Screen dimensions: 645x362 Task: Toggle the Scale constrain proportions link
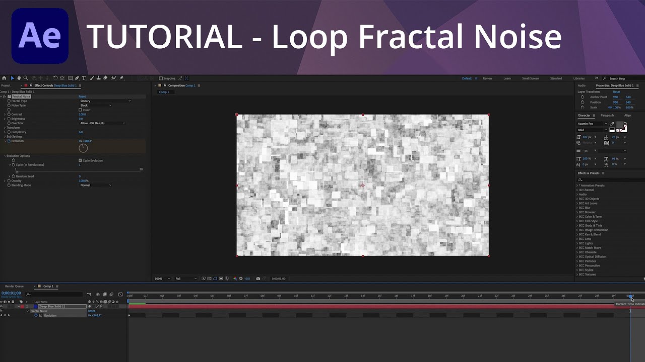[610, 107]
